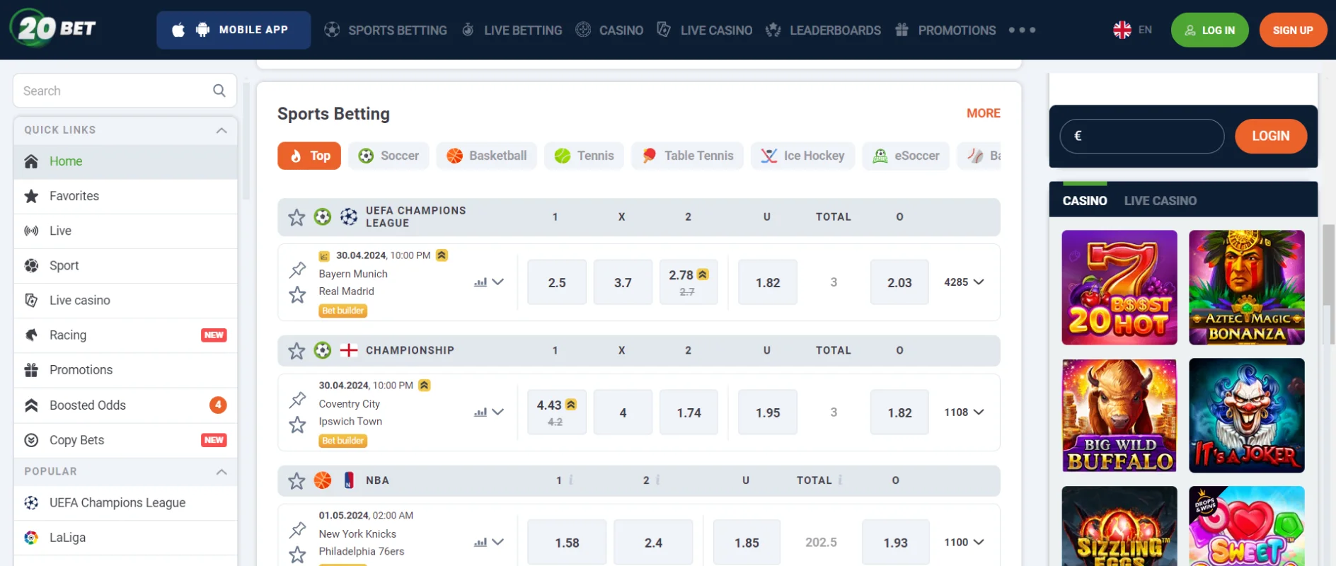Open the Big Wild Buffalo game thumbnail
Image resolution: width=1336 pixels, height=566 pixels.
click(x=1119, y=415)
